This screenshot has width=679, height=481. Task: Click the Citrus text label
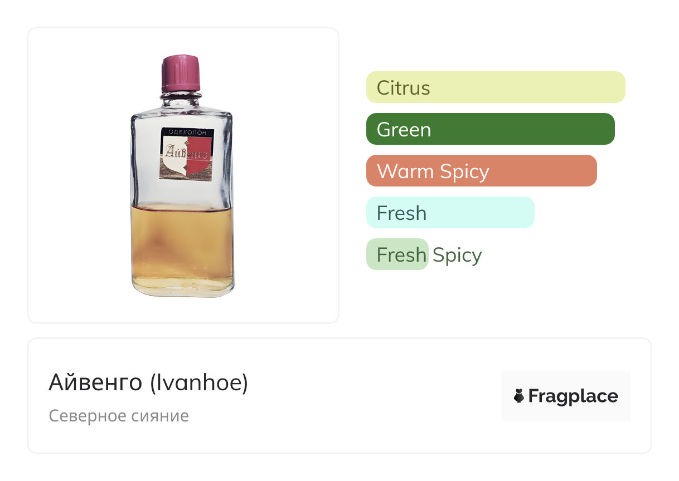click(403, 88)
